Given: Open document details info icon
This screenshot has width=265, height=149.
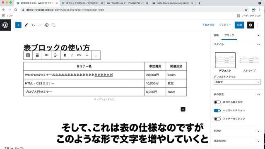Looking at the screenshot, I should tap(47, 25).
